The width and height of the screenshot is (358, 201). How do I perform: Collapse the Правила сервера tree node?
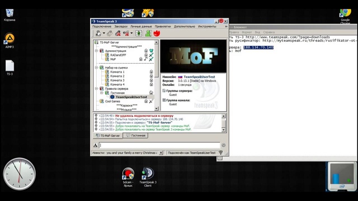tap(96, 88)
